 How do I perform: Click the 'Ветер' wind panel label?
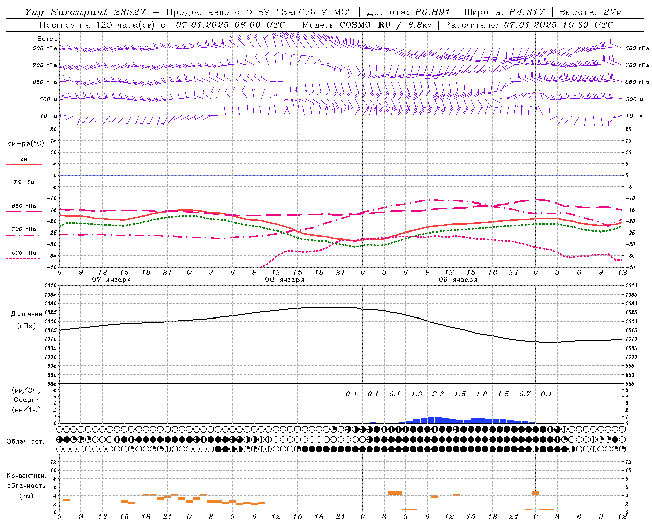47,39
